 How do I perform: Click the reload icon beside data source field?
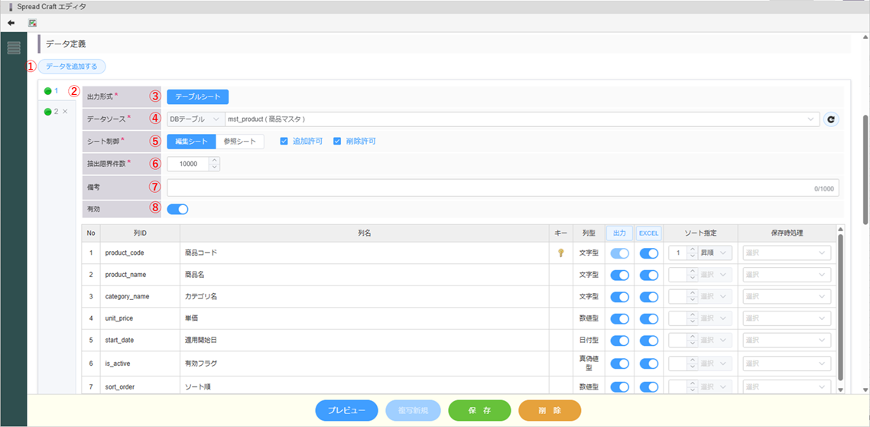pos(831,119)
